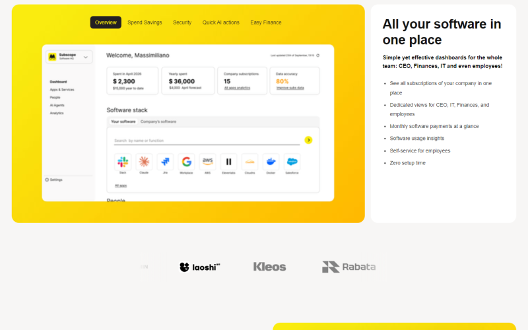The width and height of the screenshot is (528, 330).
Task: Click the Improve subs data link
Action: (x=290, y=88)
